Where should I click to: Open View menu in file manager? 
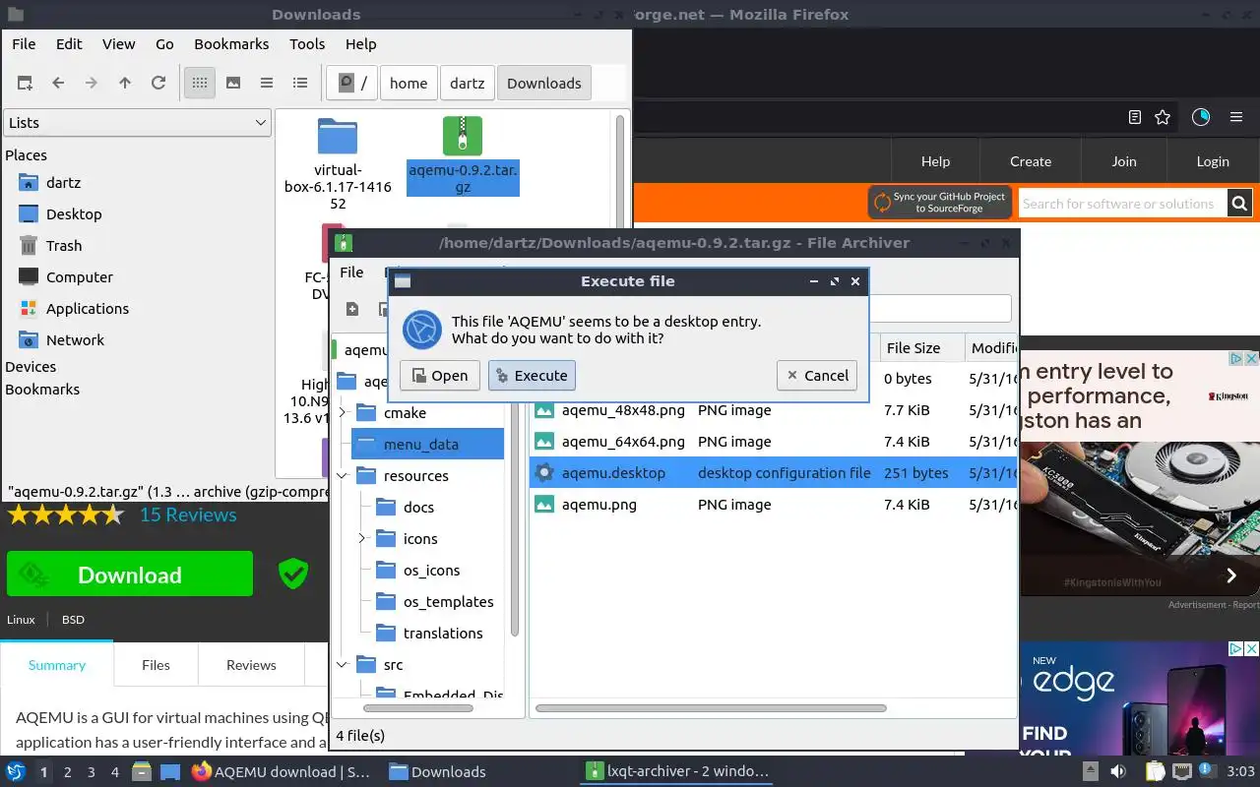(119, 44)
